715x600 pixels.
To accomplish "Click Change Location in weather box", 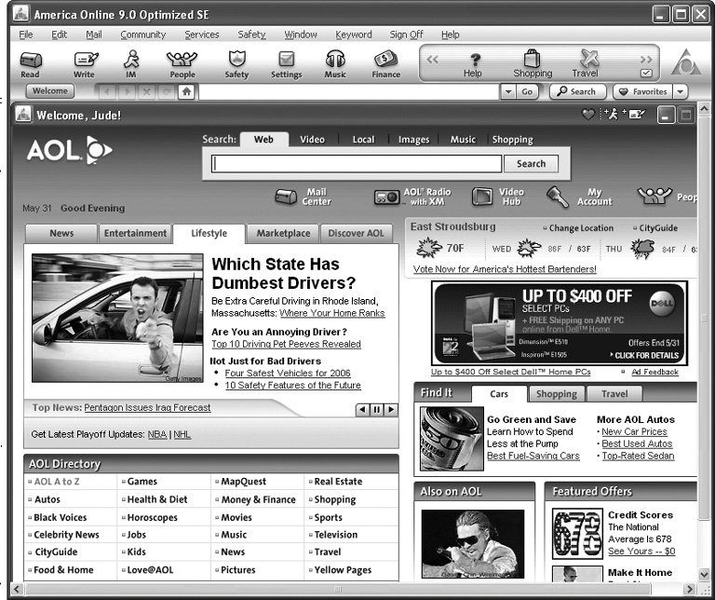I will [581, 228].
